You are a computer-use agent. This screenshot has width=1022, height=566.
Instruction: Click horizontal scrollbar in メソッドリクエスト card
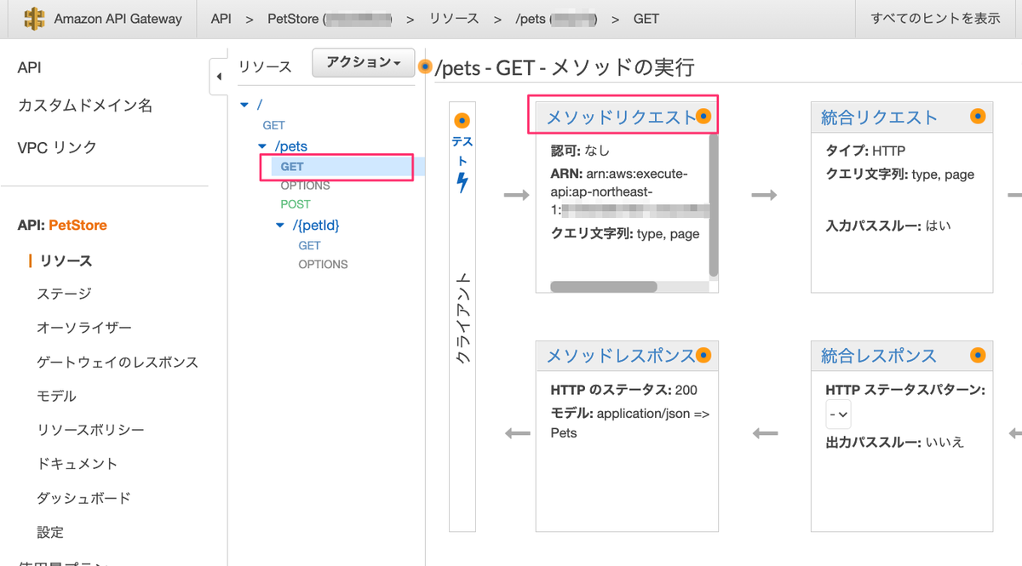click(x=604, y=287)
